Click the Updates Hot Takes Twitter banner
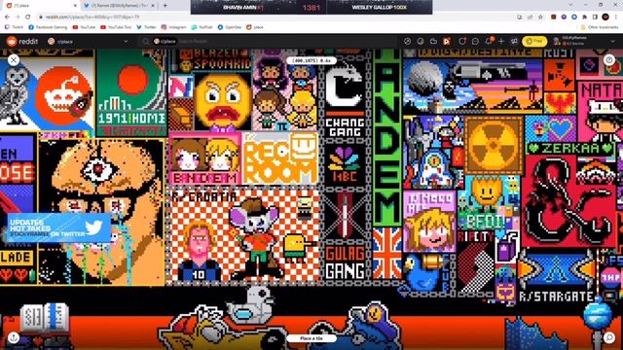The height and width of the screenshot is (350, 623). pyautogui.click(x=58, y=228)
